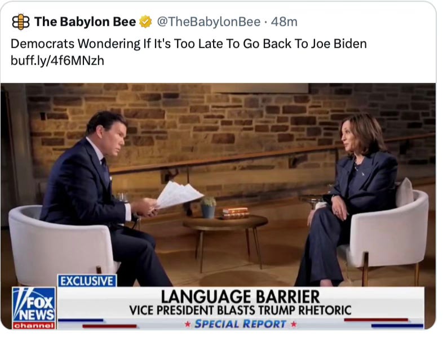Click the papers held by the interviewer
The image size is (443, 337).
[x=178, y=195]
